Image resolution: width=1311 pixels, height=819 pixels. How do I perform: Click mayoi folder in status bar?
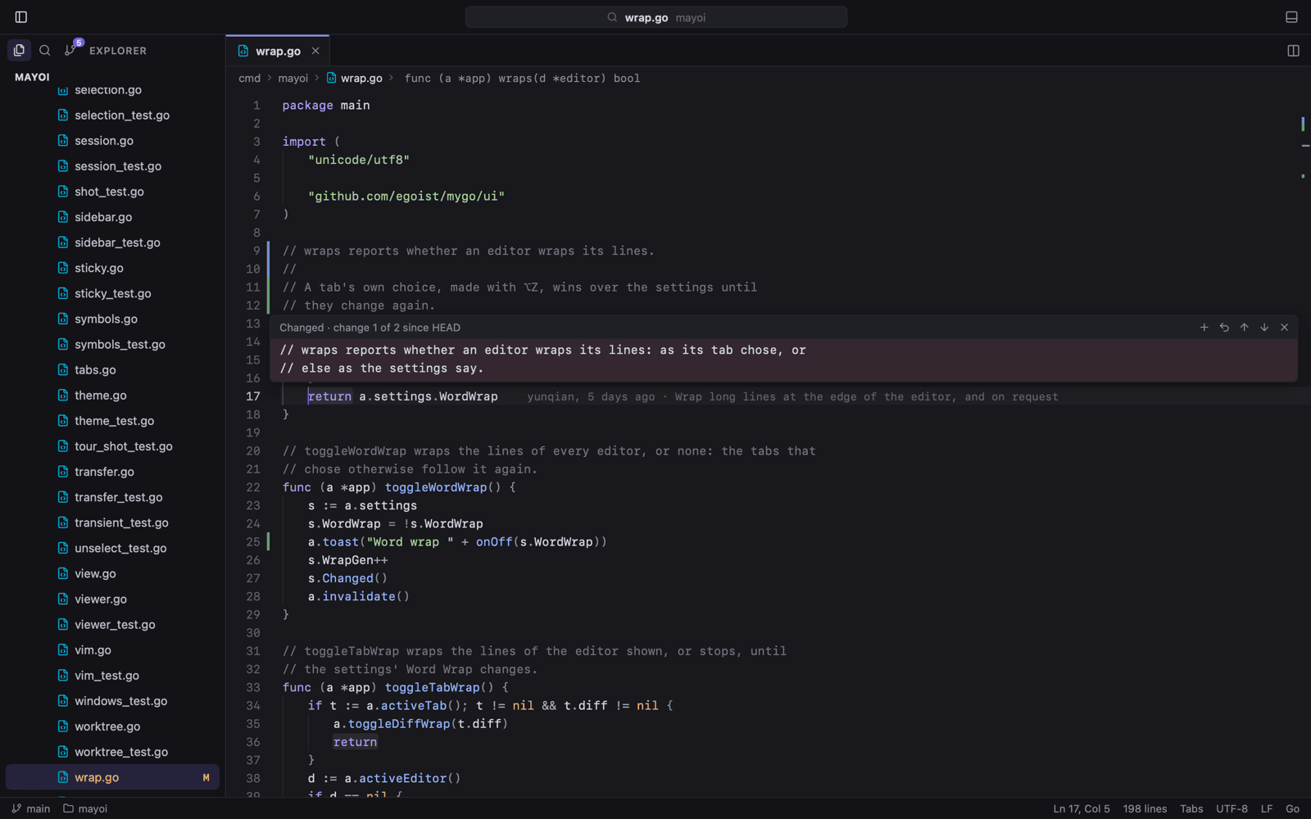click(85, 808)
